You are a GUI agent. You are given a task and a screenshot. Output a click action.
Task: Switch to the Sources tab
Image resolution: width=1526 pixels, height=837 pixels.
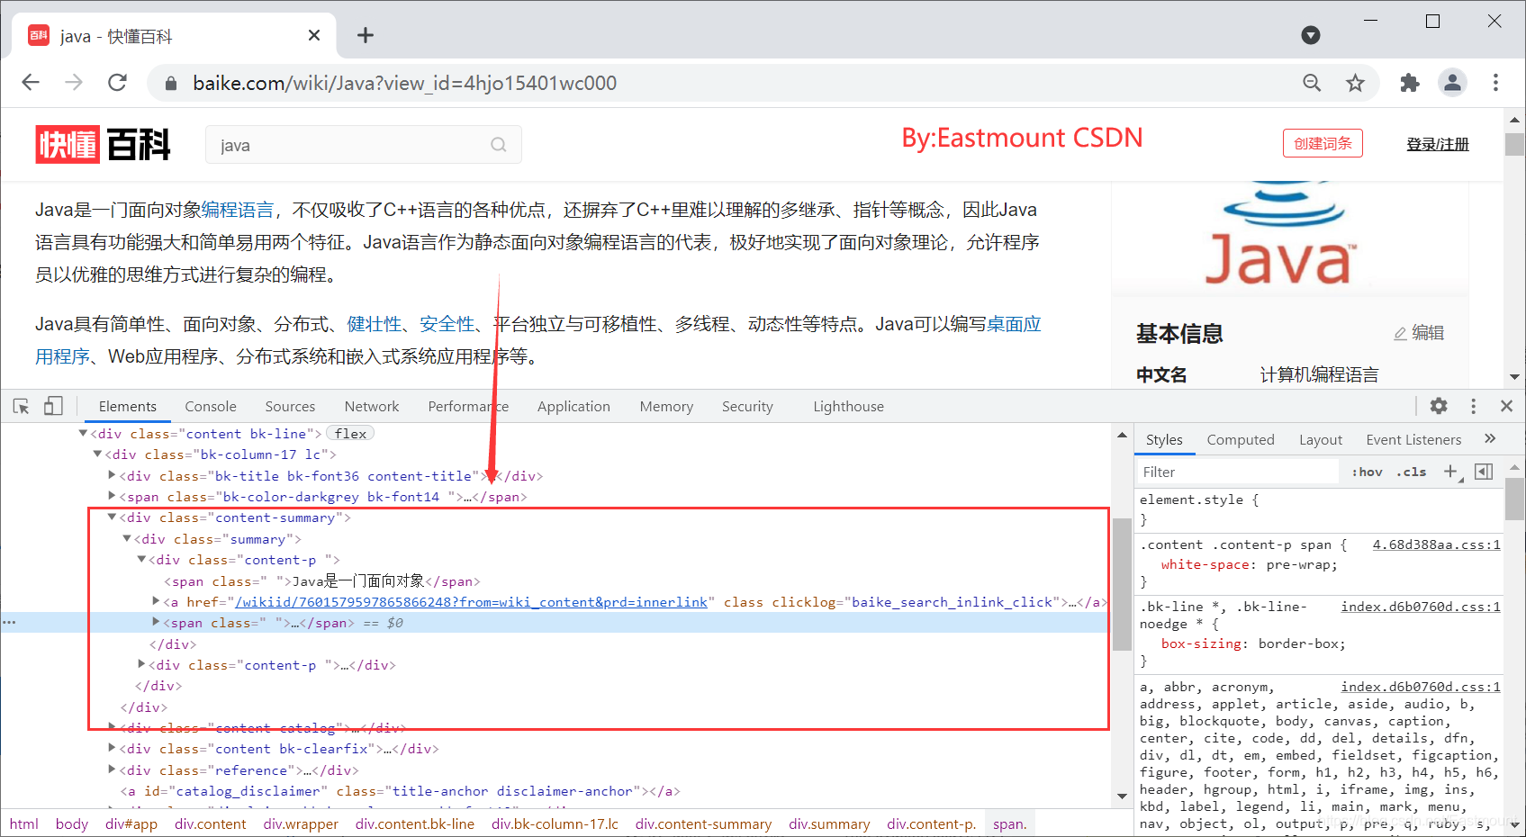(x=290, y=407)
